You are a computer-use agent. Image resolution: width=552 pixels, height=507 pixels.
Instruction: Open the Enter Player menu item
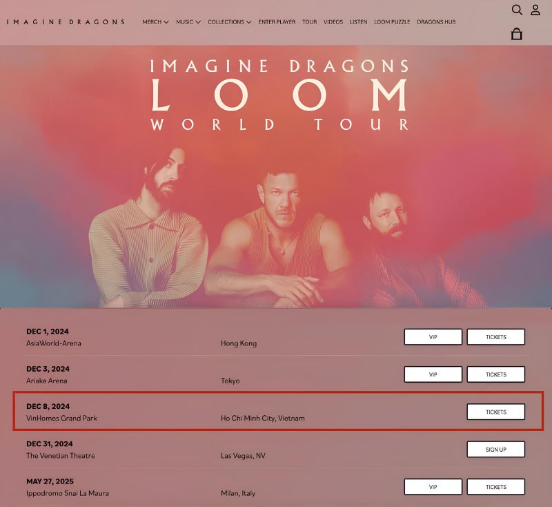click(277, 22)
